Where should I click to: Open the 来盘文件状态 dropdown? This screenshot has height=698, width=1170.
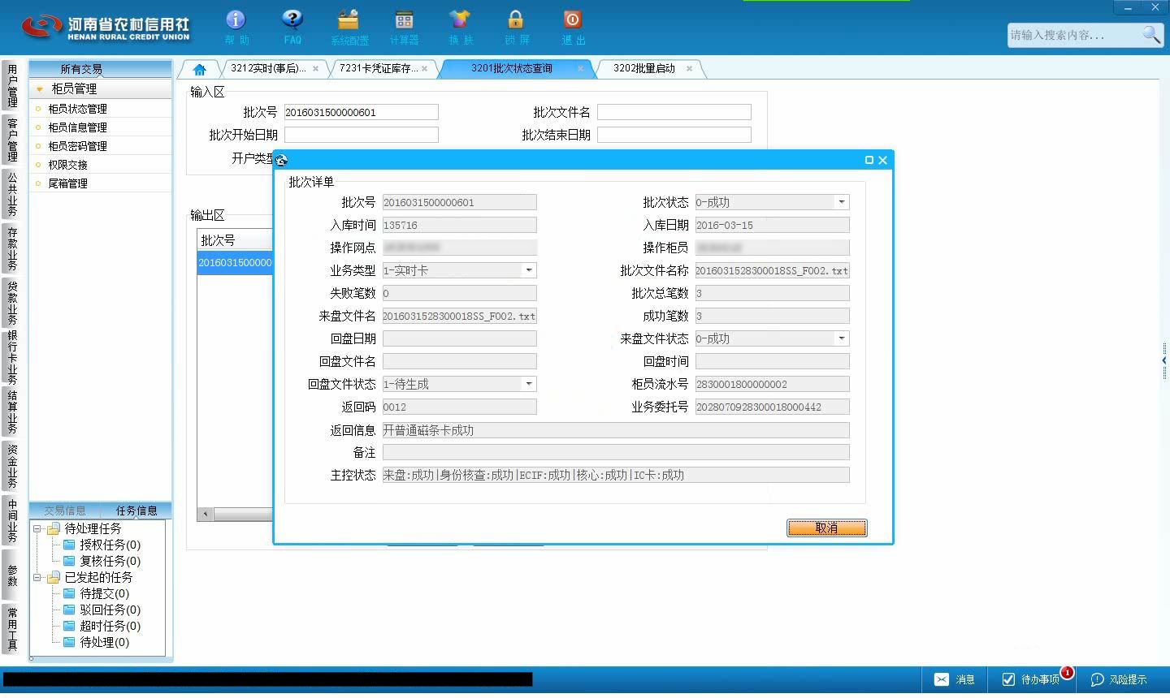(x=842, y=338)
